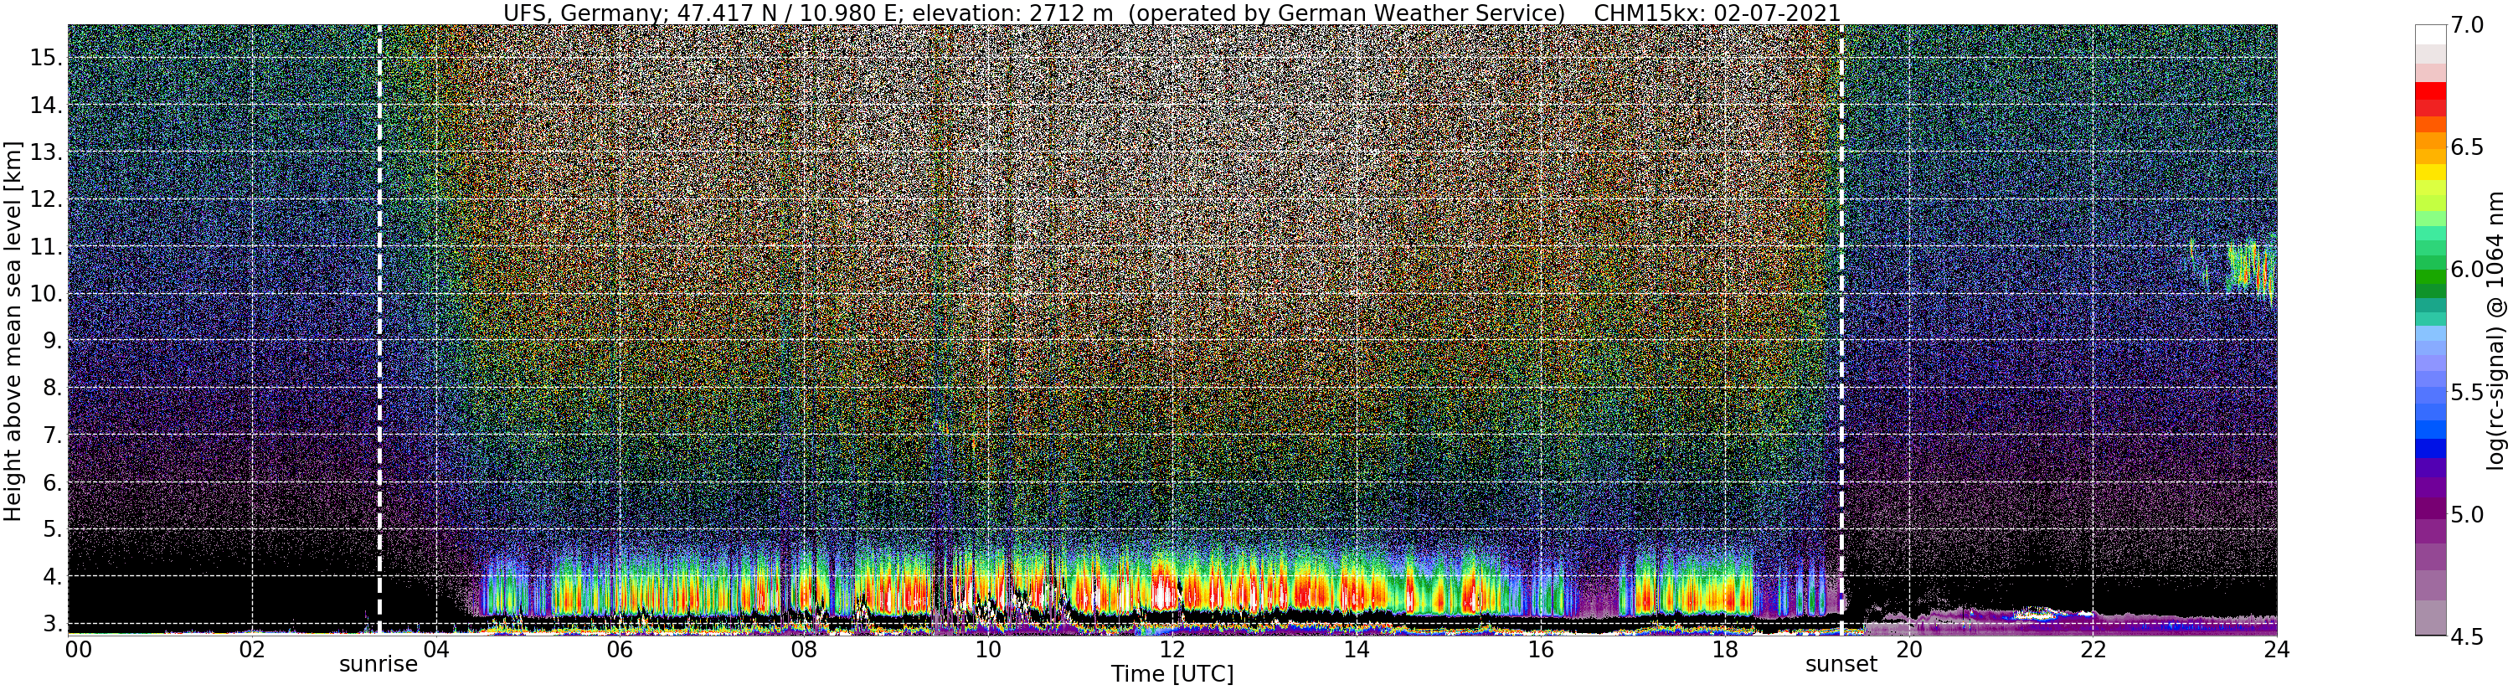Click time-axis tick label "06"
Viewport: 2513px width, 690px height.
click(x=620, y=649)
